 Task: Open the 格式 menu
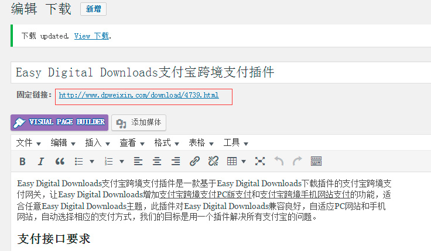(166, 143)
